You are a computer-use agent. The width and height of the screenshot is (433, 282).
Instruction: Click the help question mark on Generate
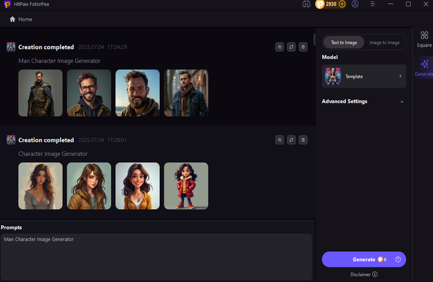(x=398, y=259)
